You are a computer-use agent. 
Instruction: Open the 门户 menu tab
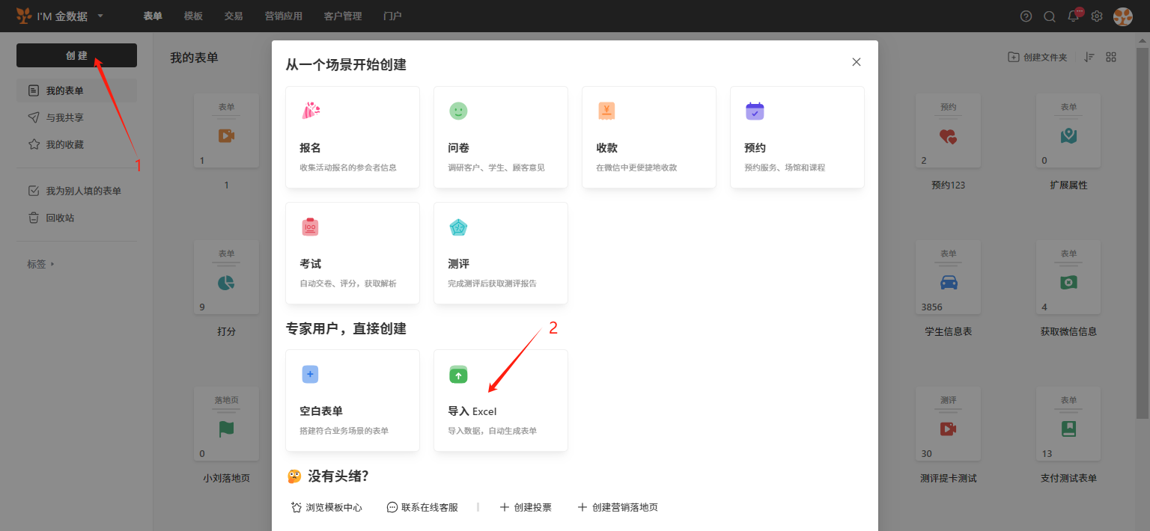pos(392,16)
